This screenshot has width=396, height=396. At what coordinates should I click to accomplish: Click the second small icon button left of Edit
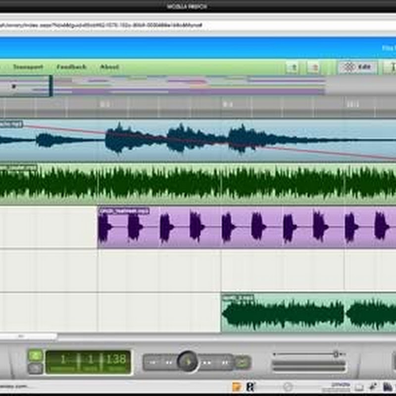(x=313, y=67)
